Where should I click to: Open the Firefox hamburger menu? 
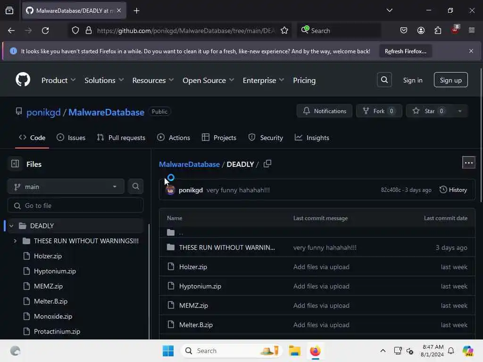coord(472,30)
